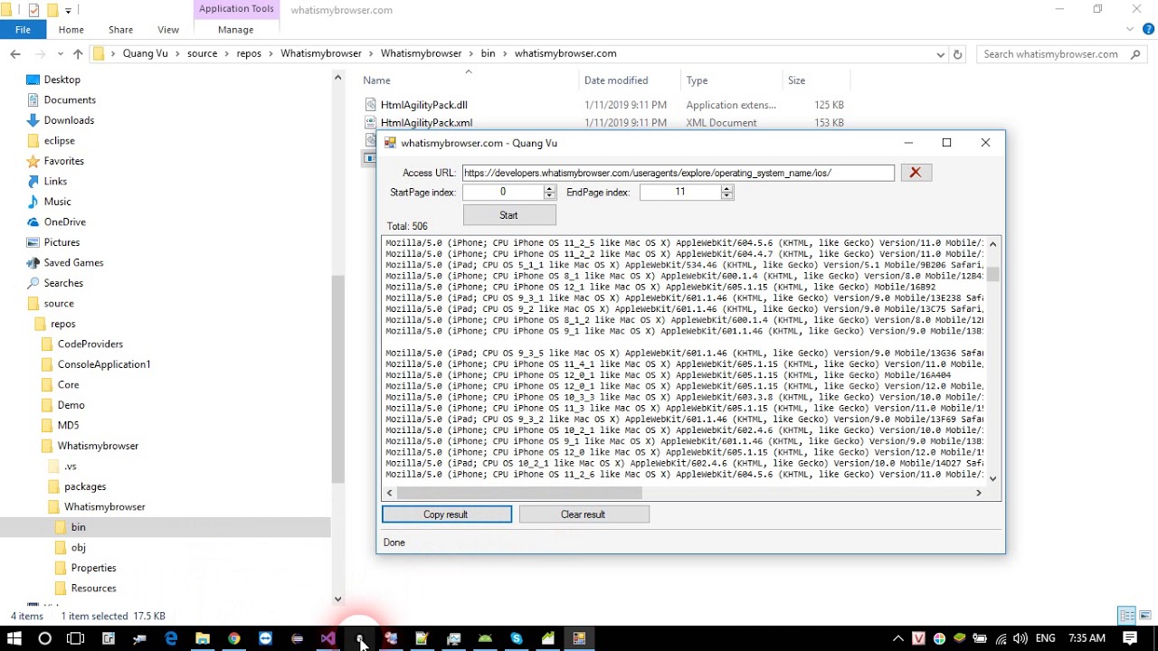This screenshot has width=1158, height=651.
Task: Click inside the StartPage index field
Action: click(503, 192)
